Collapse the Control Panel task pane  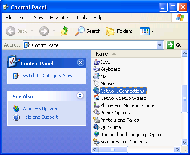click(81, 63)
